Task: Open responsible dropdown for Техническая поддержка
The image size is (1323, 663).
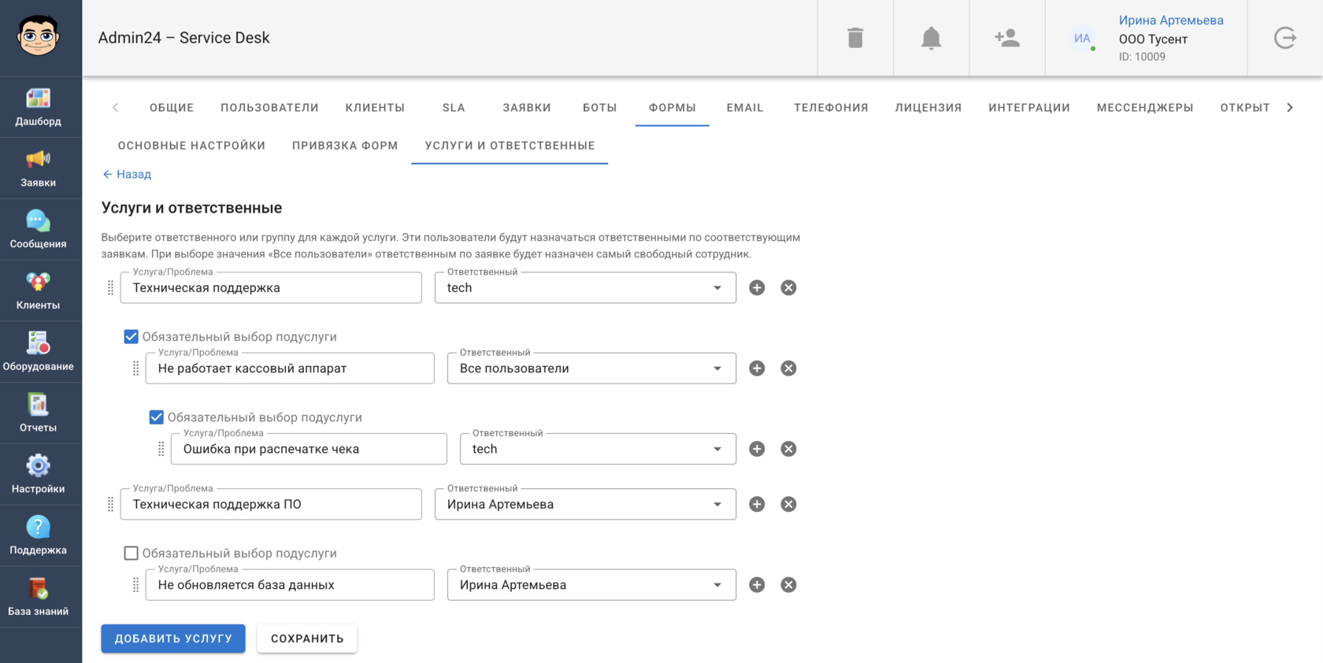Action: click(585, 287)
